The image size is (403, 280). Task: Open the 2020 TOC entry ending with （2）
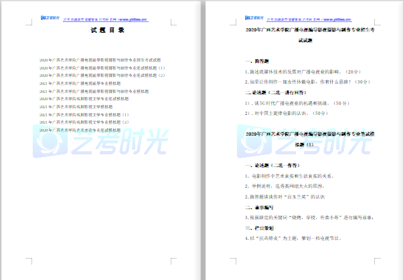[107, 76]
